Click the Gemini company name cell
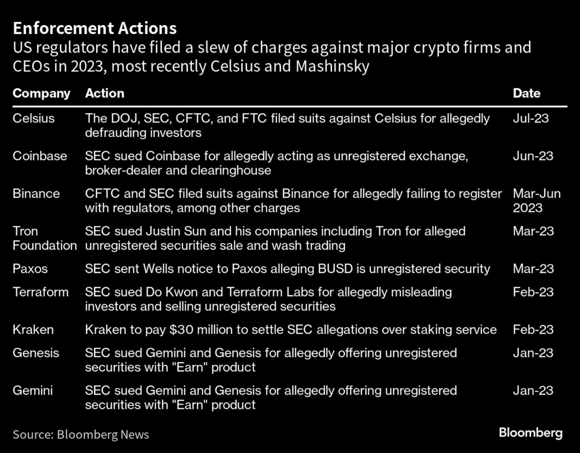 click(x=33, y=390)
